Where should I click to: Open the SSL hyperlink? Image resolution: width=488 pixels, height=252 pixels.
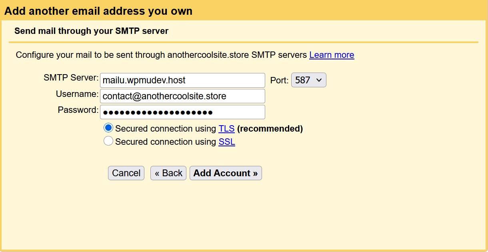pyautogui.click(x=226, y=142)
